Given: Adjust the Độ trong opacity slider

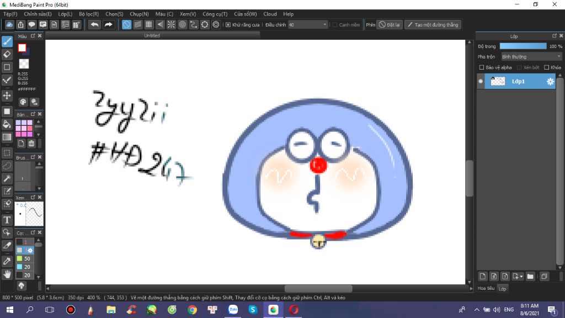Looking at the screenshot, I should (523, 46).
